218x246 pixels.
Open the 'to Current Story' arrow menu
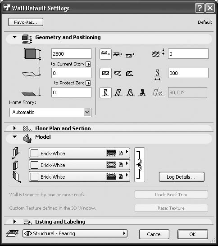click(x=88, y=64)
